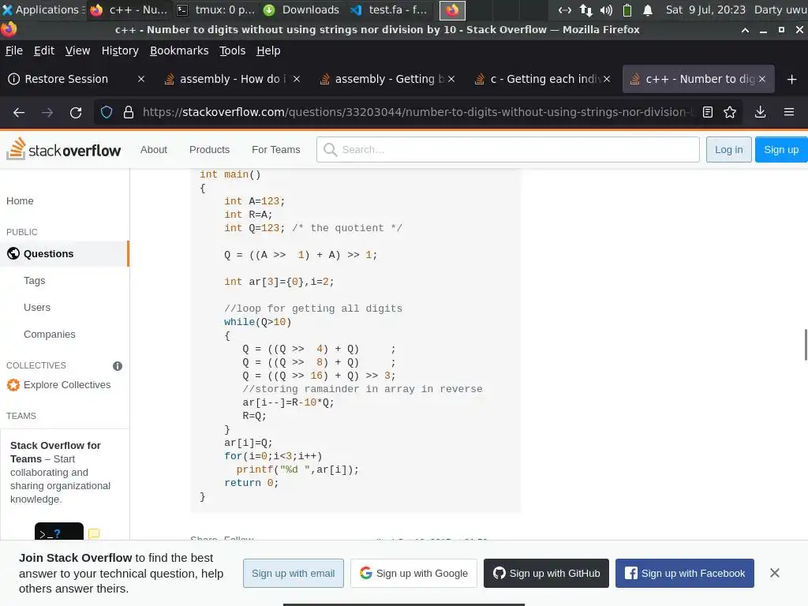
Task: Click the network transfer arrows tray icon
Action: tap(586, 9)
